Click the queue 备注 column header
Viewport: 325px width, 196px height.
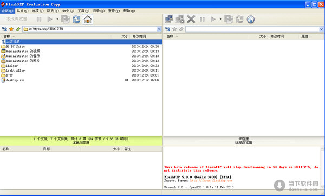pos(142,149)
